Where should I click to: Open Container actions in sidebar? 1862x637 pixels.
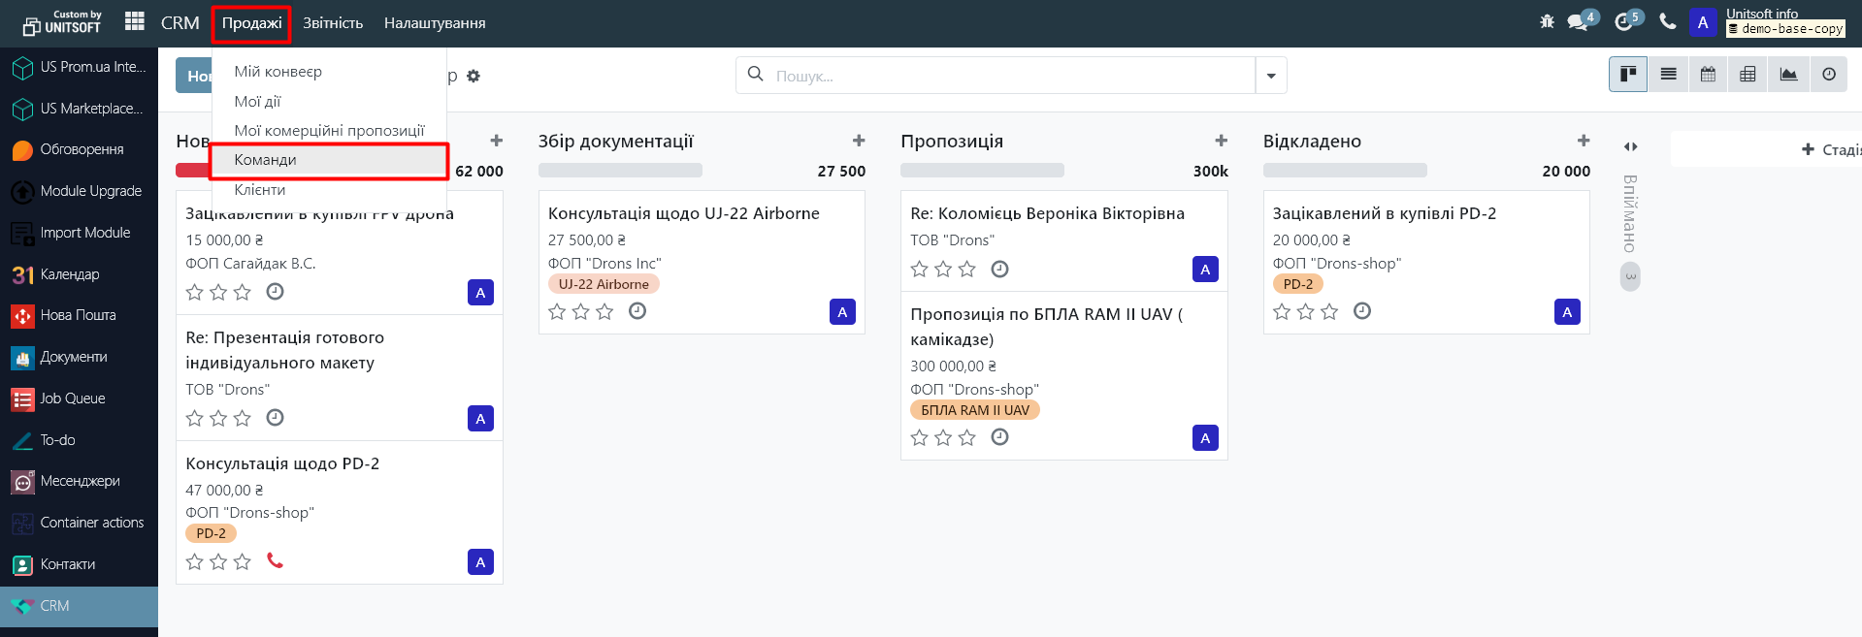79,523
